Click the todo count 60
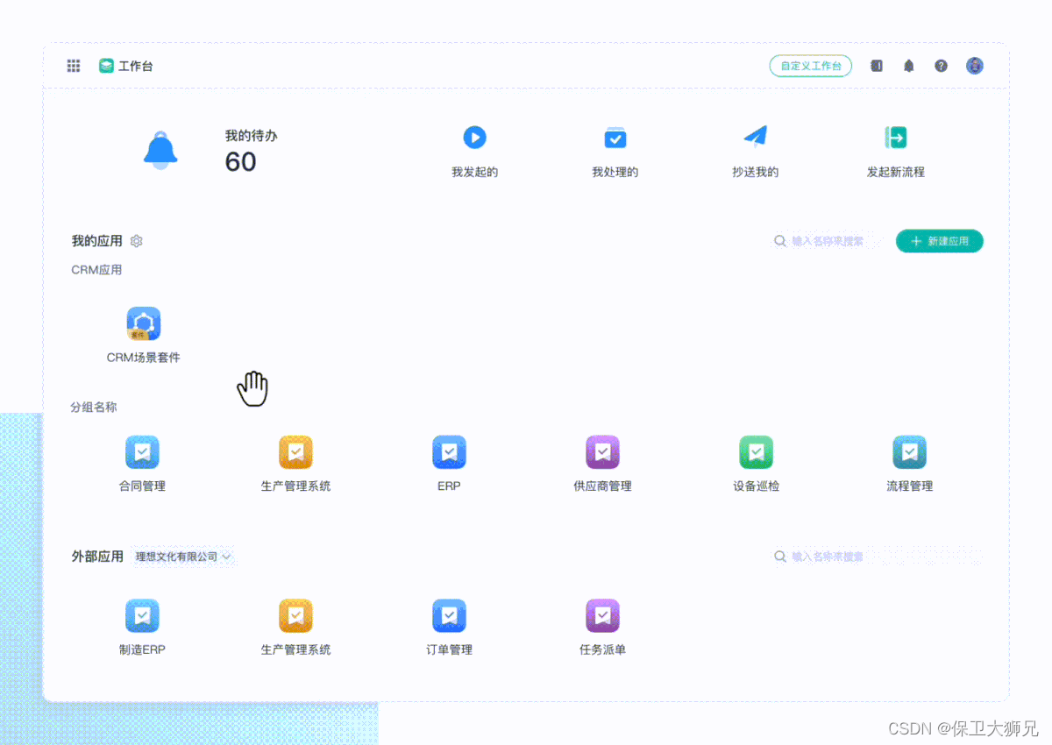1052x745 pixels. point(241,161)
